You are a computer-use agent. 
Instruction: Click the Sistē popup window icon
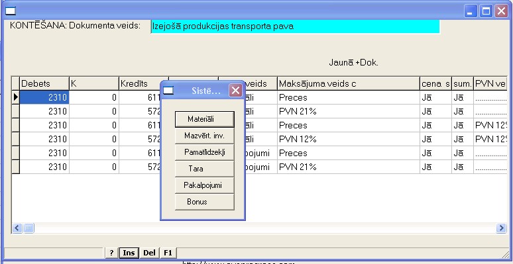click(x=168, y=91)
